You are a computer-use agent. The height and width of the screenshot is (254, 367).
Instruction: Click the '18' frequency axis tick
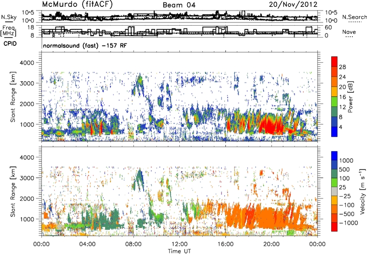[31, 28]
